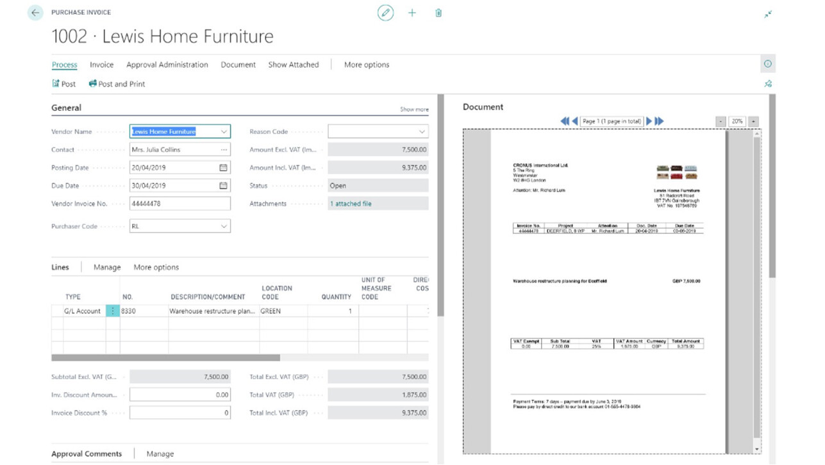Open More options in action bar
825x465 pixels.
367,65
